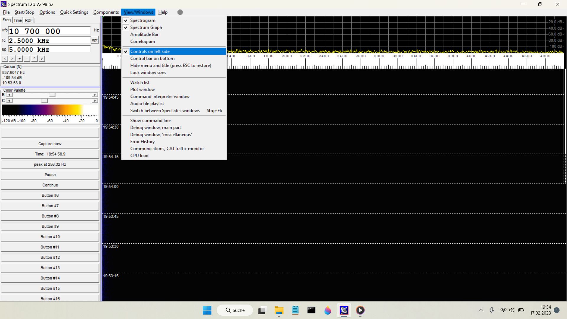Select the Freq tab
Image resolution: width=567 pixels, height=319 pixels.
tap(6, 20)
